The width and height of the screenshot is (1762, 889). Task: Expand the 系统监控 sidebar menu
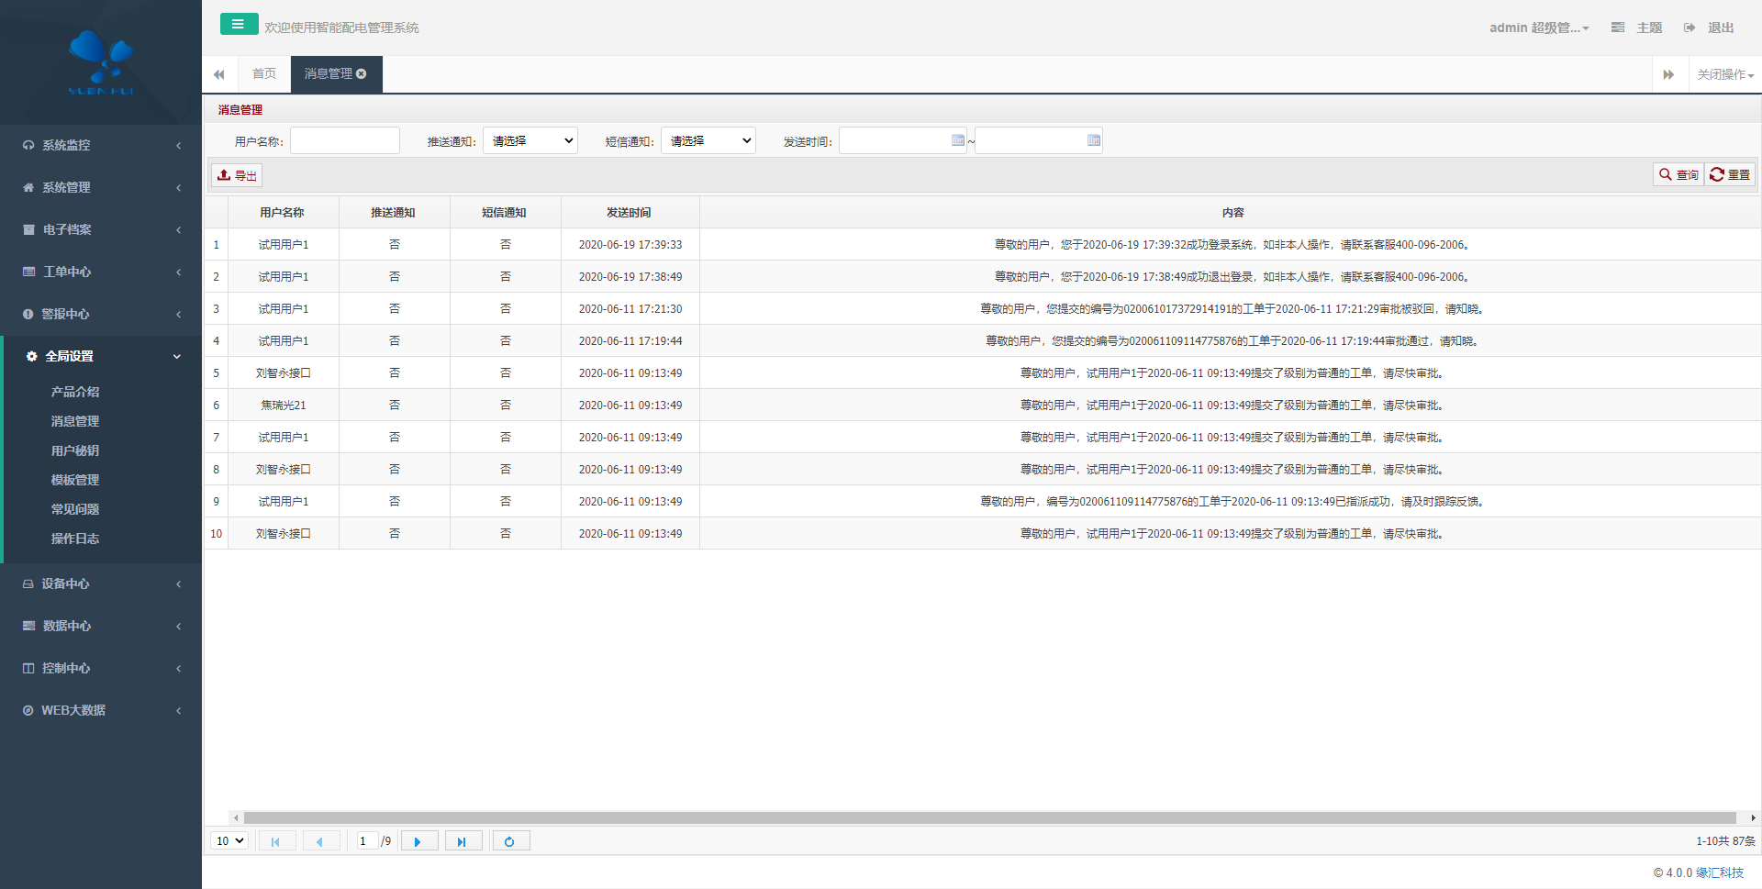click(x=101, y=145)
